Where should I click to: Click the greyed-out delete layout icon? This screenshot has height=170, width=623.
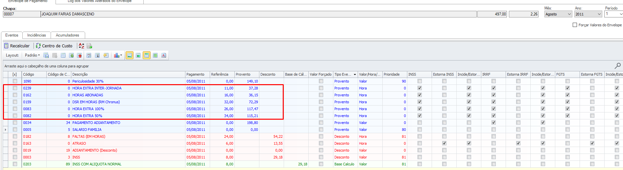(55, 55)
